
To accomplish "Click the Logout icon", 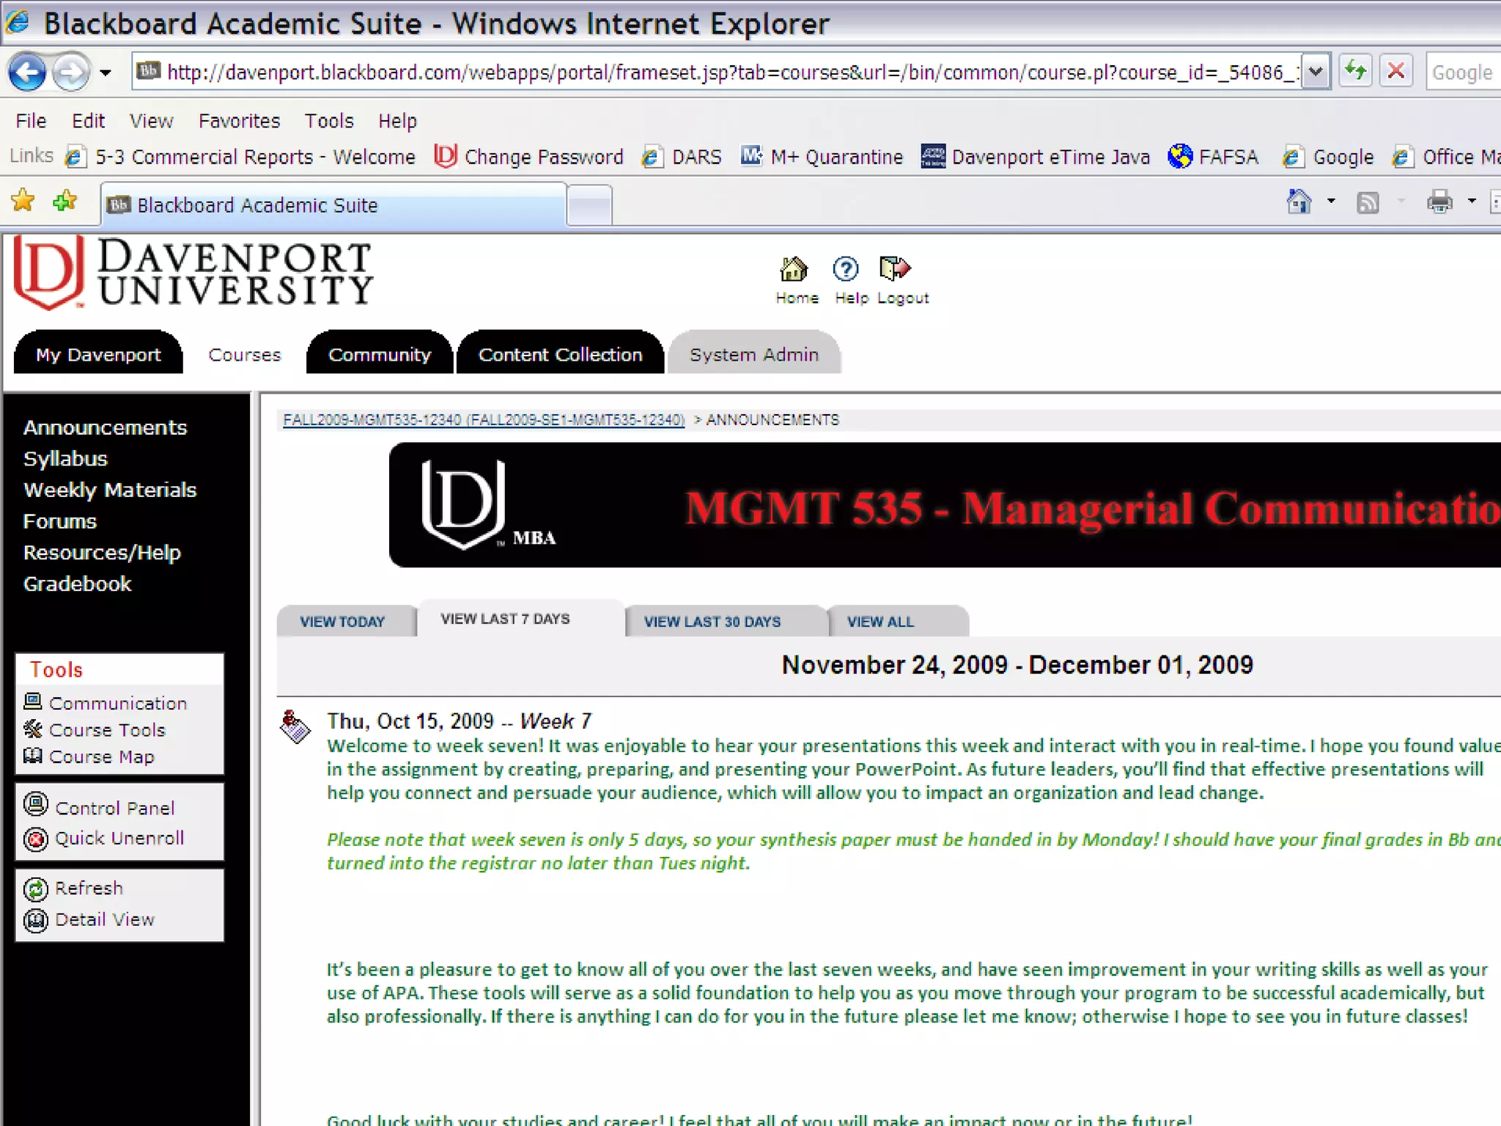I will (x=895, y=269).
